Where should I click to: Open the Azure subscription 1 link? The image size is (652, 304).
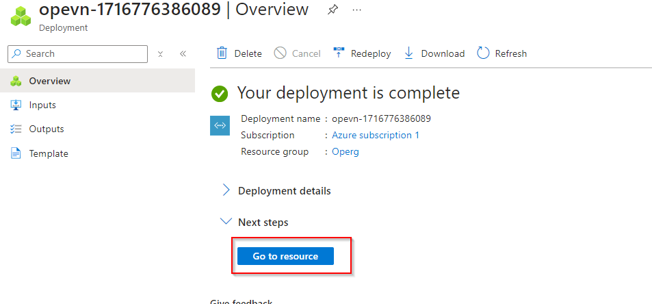tap(376, 135)
